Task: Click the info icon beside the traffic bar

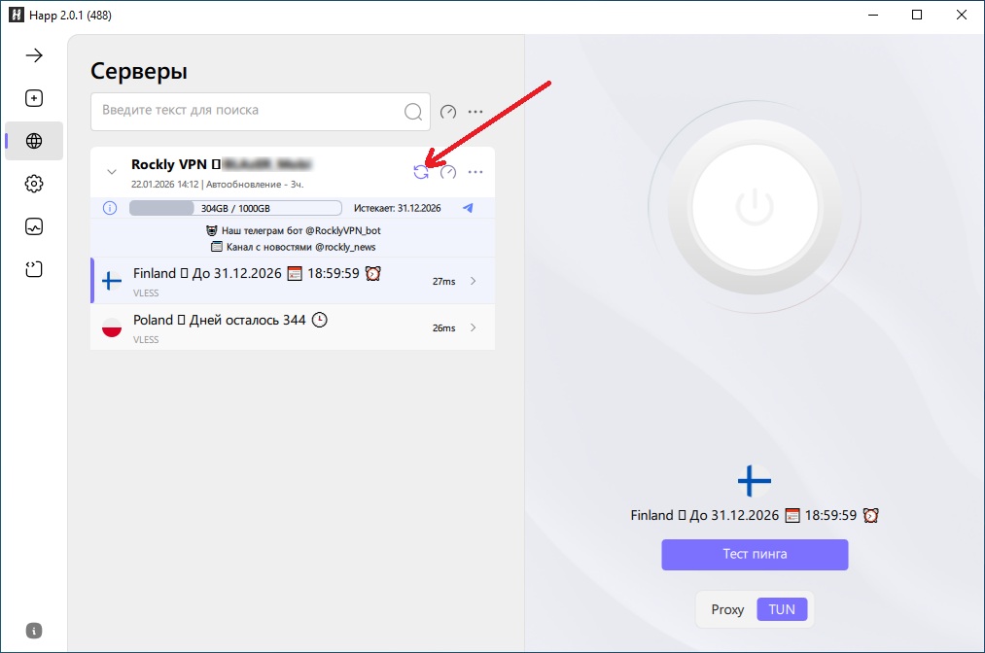Action: tap(110, 208)
